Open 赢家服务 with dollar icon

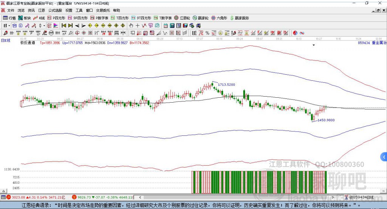coord(239,18)
